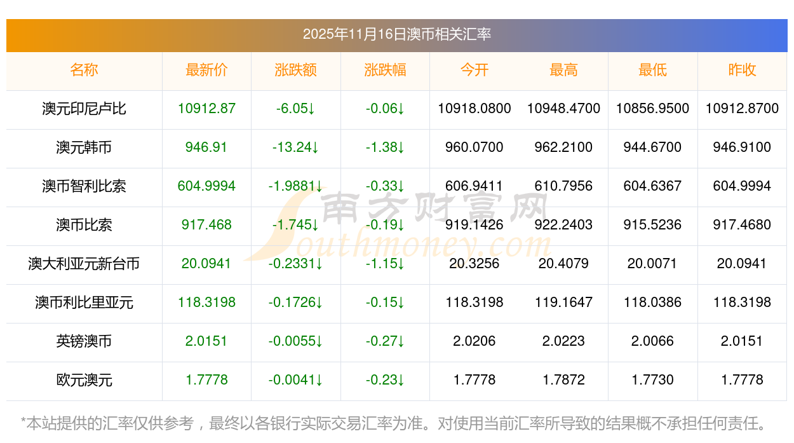Screen dimensions: 794x443
Task: Click latest price 604.9994
Action: coord(206,186)
